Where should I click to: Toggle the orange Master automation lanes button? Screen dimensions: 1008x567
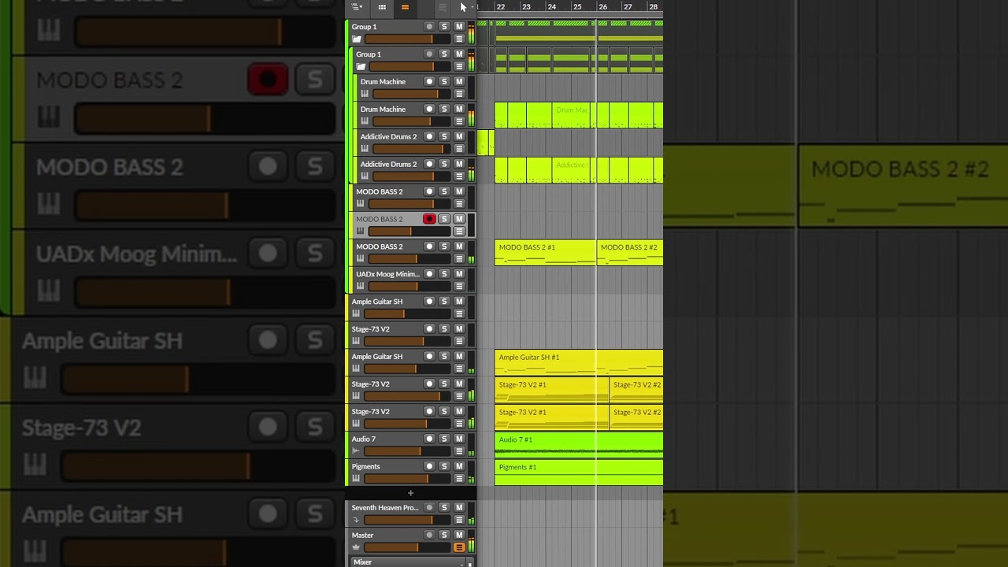pos(459,547)
